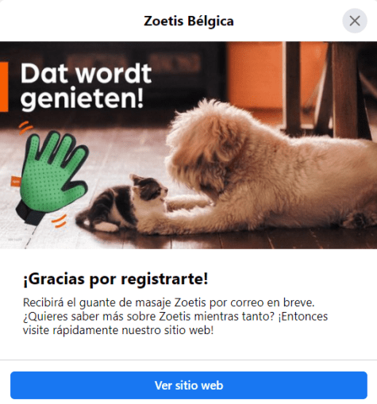Click the orange motion lines below glove
This screenshot has width=377, height=404.
click(x=59, y=221)
